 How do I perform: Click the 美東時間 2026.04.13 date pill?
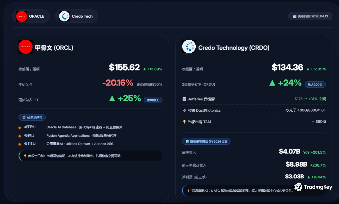click(310, 16)
